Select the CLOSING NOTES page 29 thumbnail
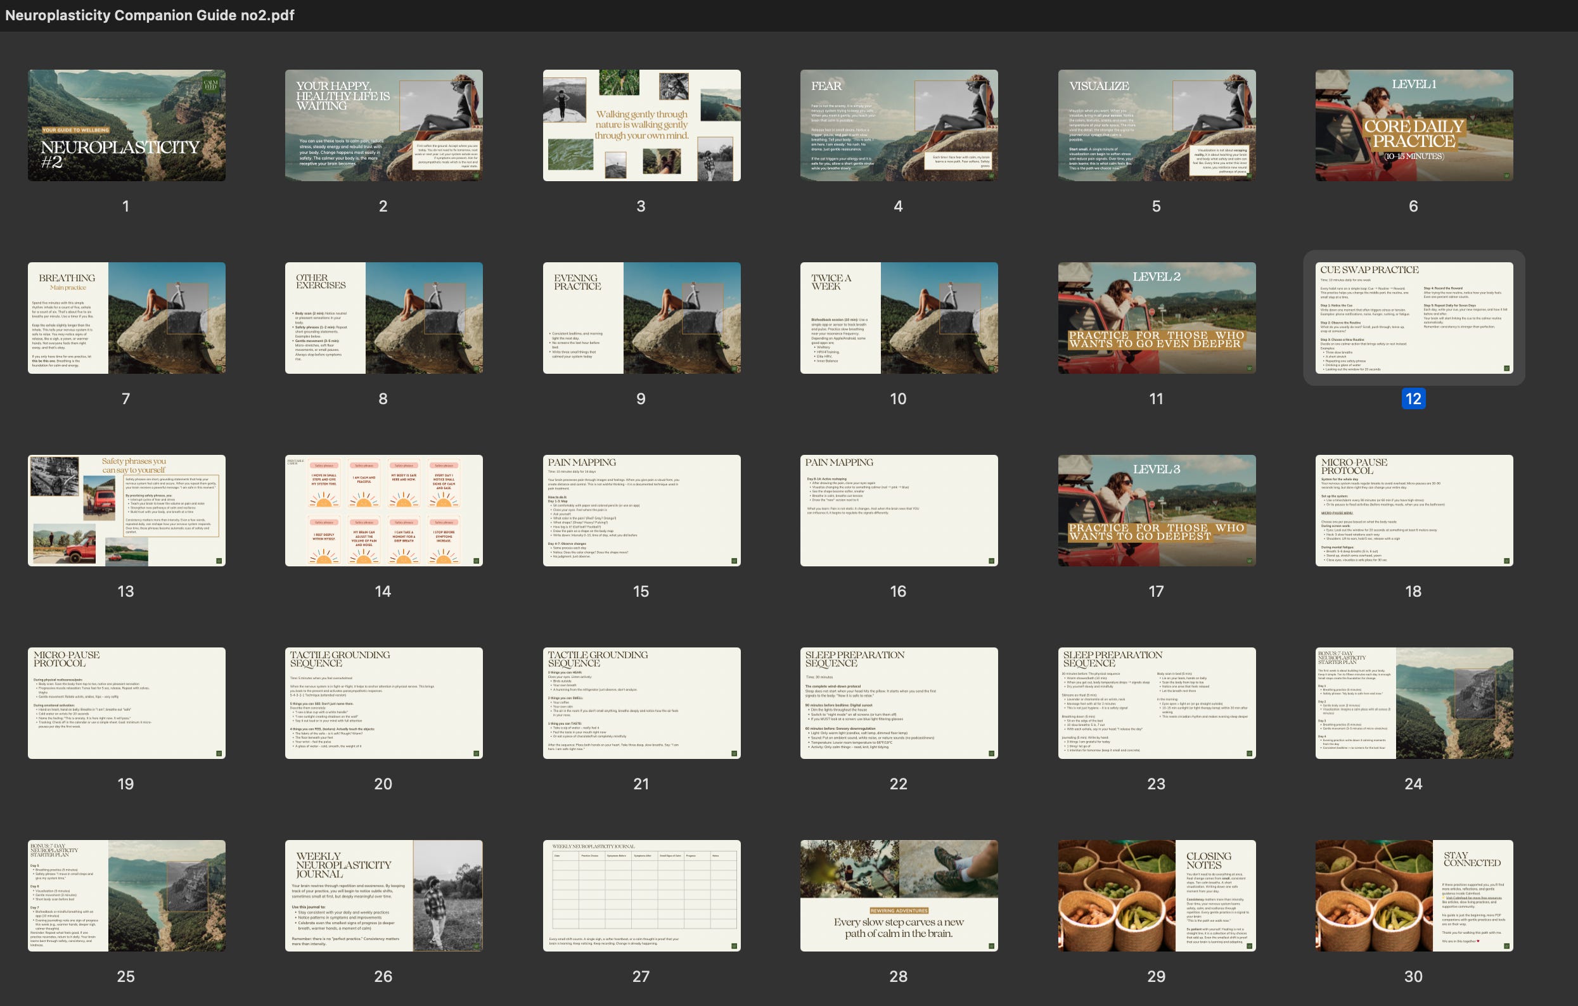The width and height of the screenshot is (1578, 1006). click(x=1157, y=895)
